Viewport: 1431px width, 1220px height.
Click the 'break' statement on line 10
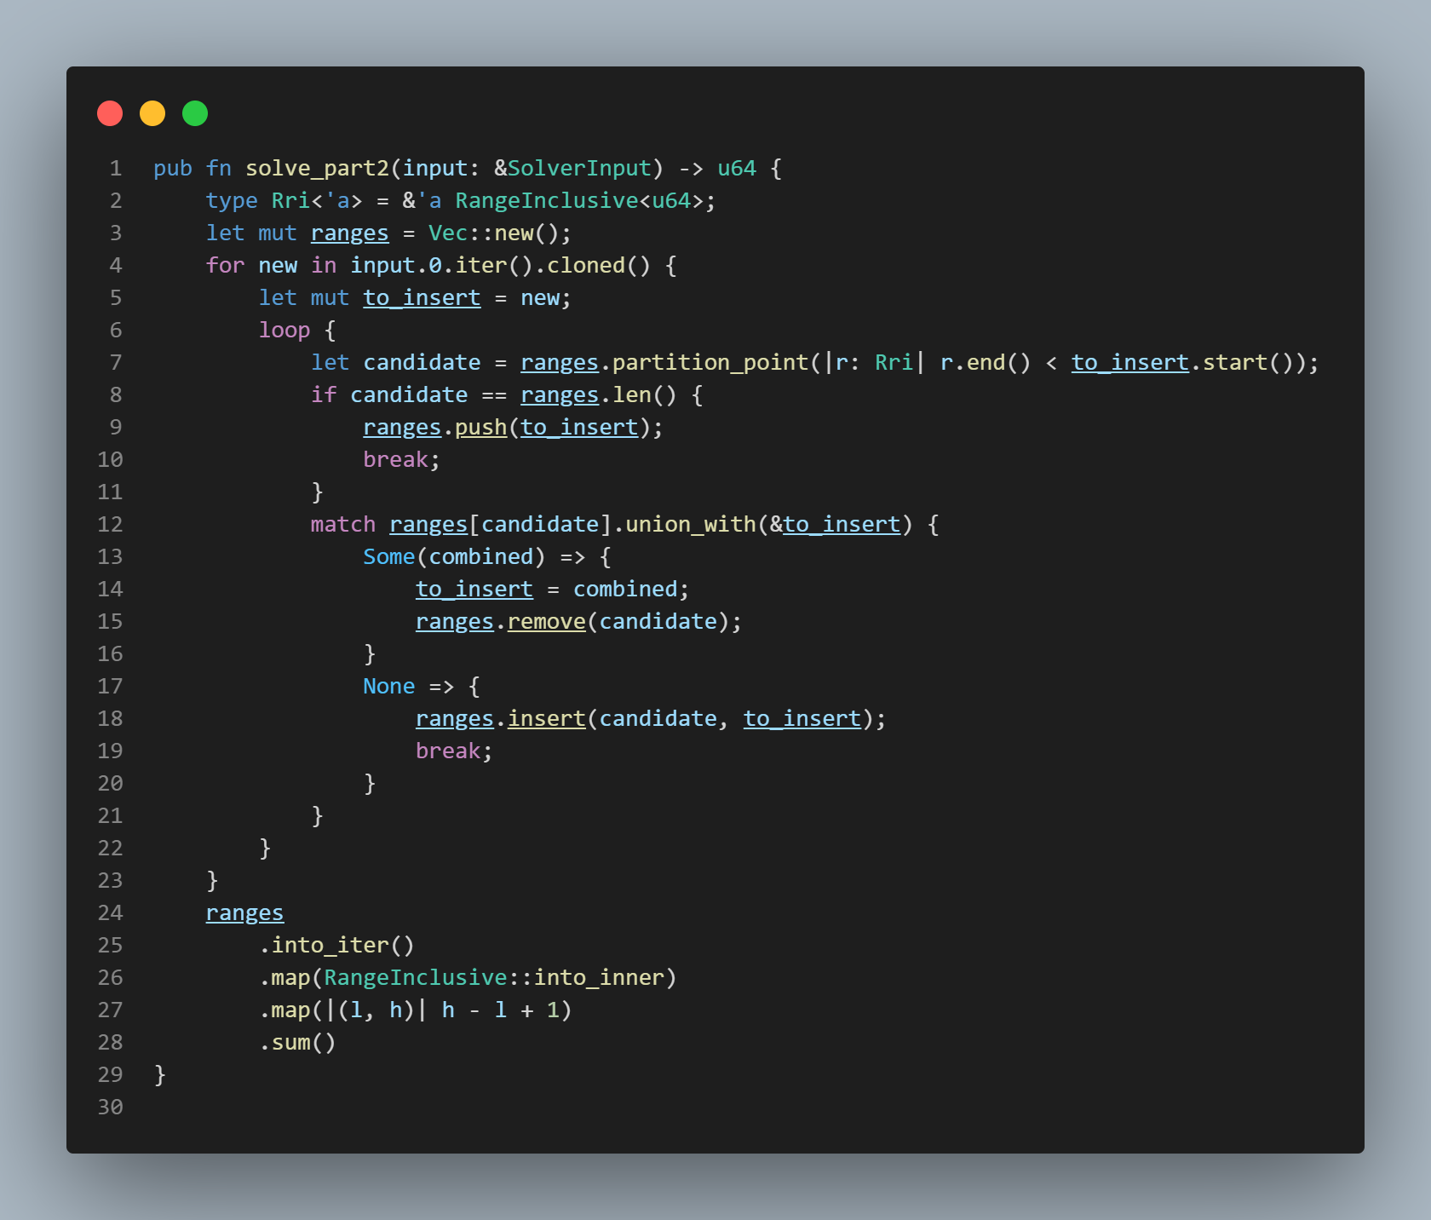[x=396, y=460]
